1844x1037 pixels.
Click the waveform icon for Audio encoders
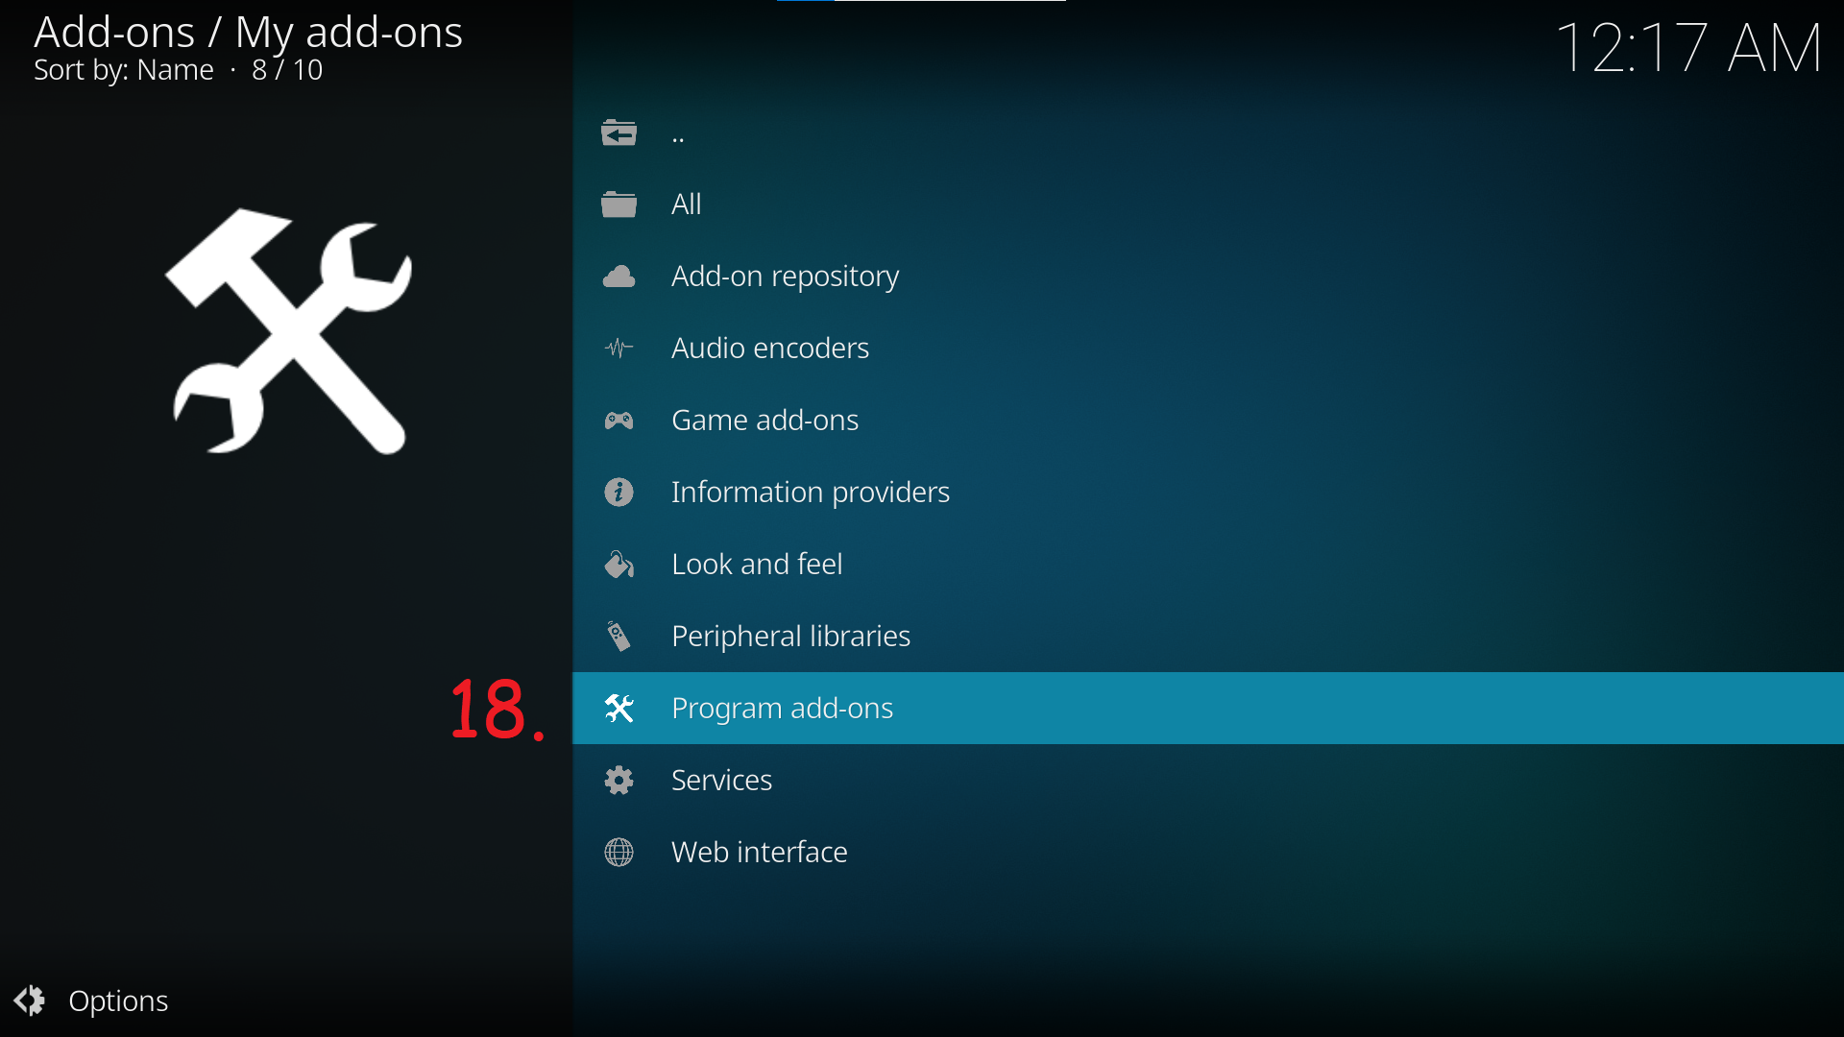click(619, 349)
